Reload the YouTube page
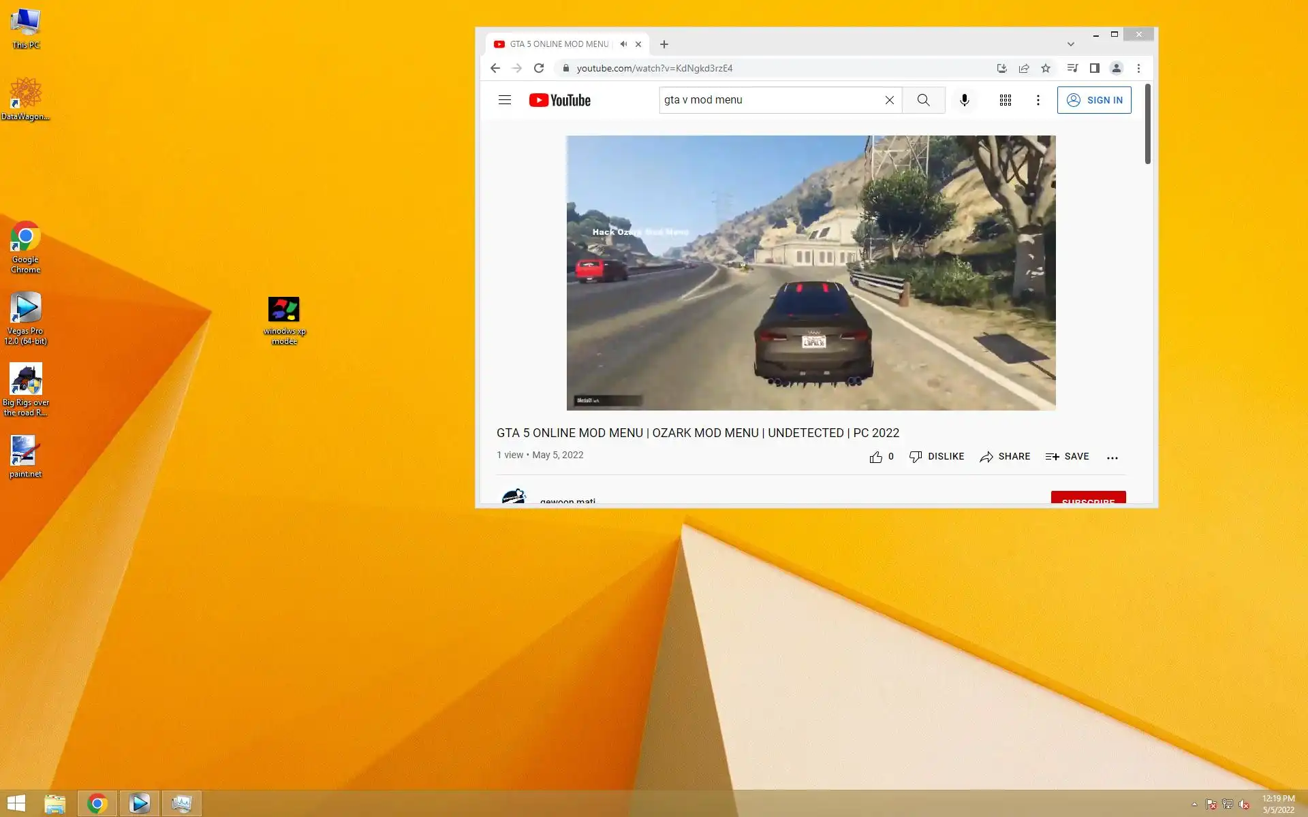This screenshot has width=1308, height=817. 539,68
